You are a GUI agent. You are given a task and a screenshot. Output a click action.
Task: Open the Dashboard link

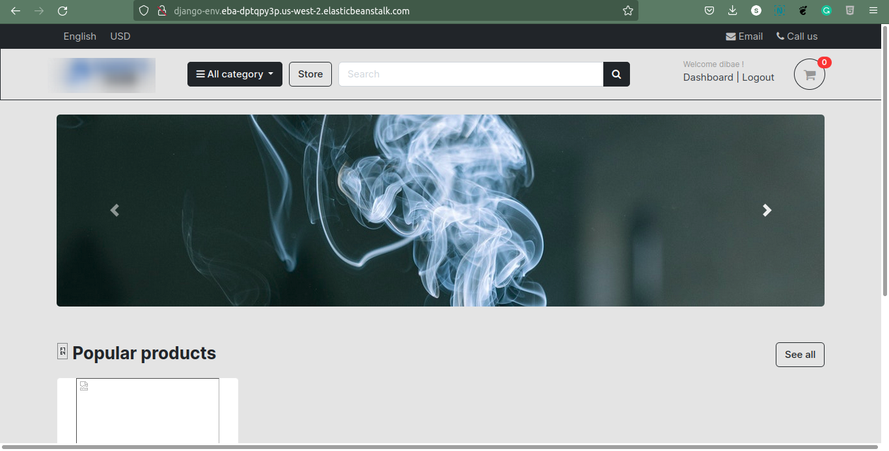point(708,77)
